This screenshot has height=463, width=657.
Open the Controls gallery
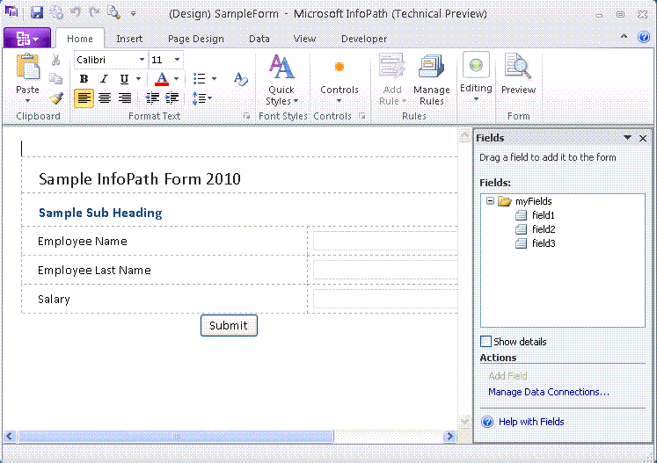point(339,80)
